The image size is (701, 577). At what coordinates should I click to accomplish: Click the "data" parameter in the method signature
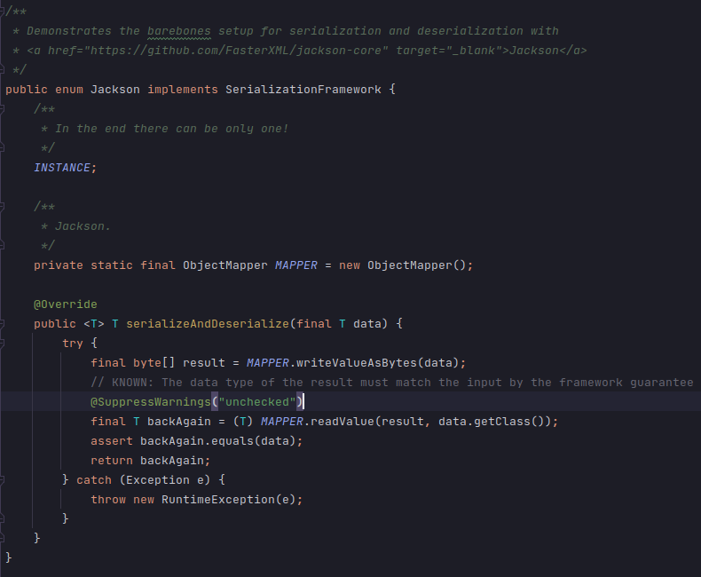coord(367,324)
